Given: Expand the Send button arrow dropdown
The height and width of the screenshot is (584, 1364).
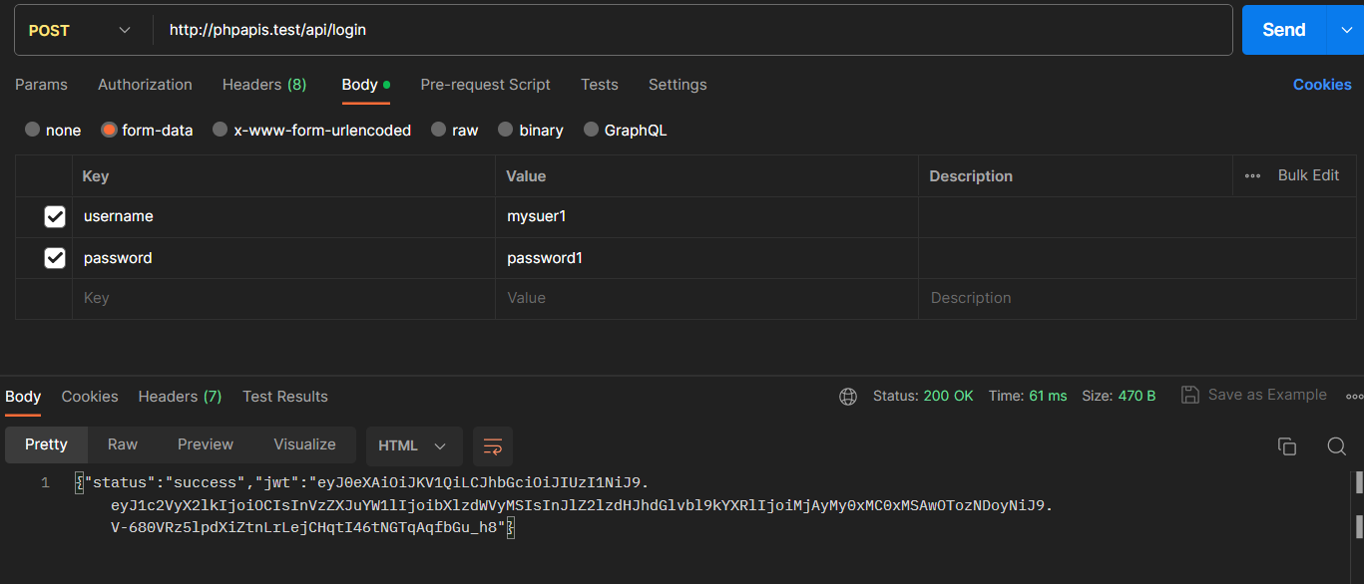Looking at the screenshot, I should [1344, 30].
